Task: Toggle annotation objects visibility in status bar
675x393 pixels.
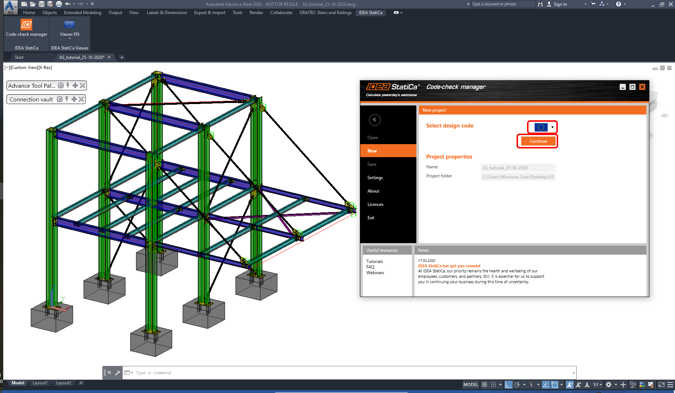Action: (x=570, y=385)
